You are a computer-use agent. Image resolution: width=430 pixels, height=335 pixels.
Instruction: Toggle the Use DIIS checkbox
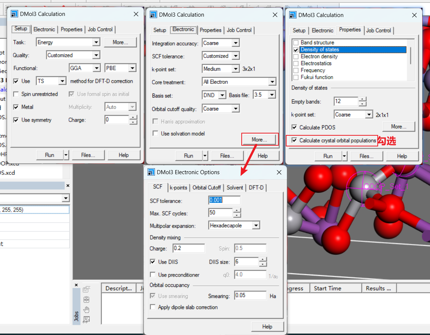[153, 262]
